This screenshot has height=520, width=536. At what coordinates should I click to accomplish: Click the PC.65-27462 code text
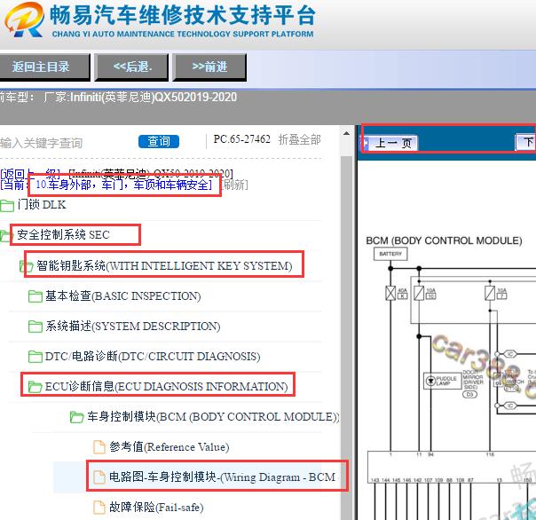(241, 139)
